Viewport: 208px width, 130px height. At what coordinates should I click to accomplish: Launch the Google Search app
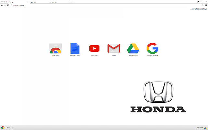pos(152,48)
